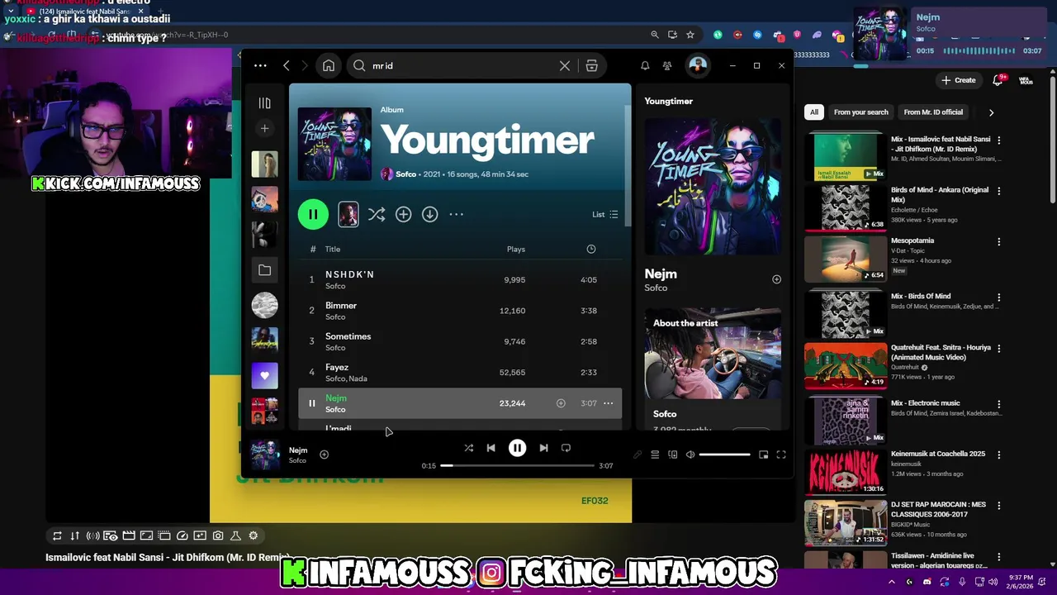The image size is (1057, 595).
Task: Sort tracks by the duration clock icon
Action: coord(591,249)
